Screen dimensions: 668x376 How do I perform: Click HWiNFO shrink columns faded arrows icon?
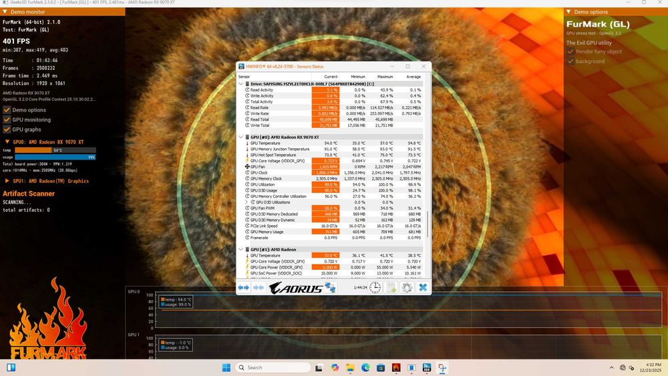(x=259, y=288)
